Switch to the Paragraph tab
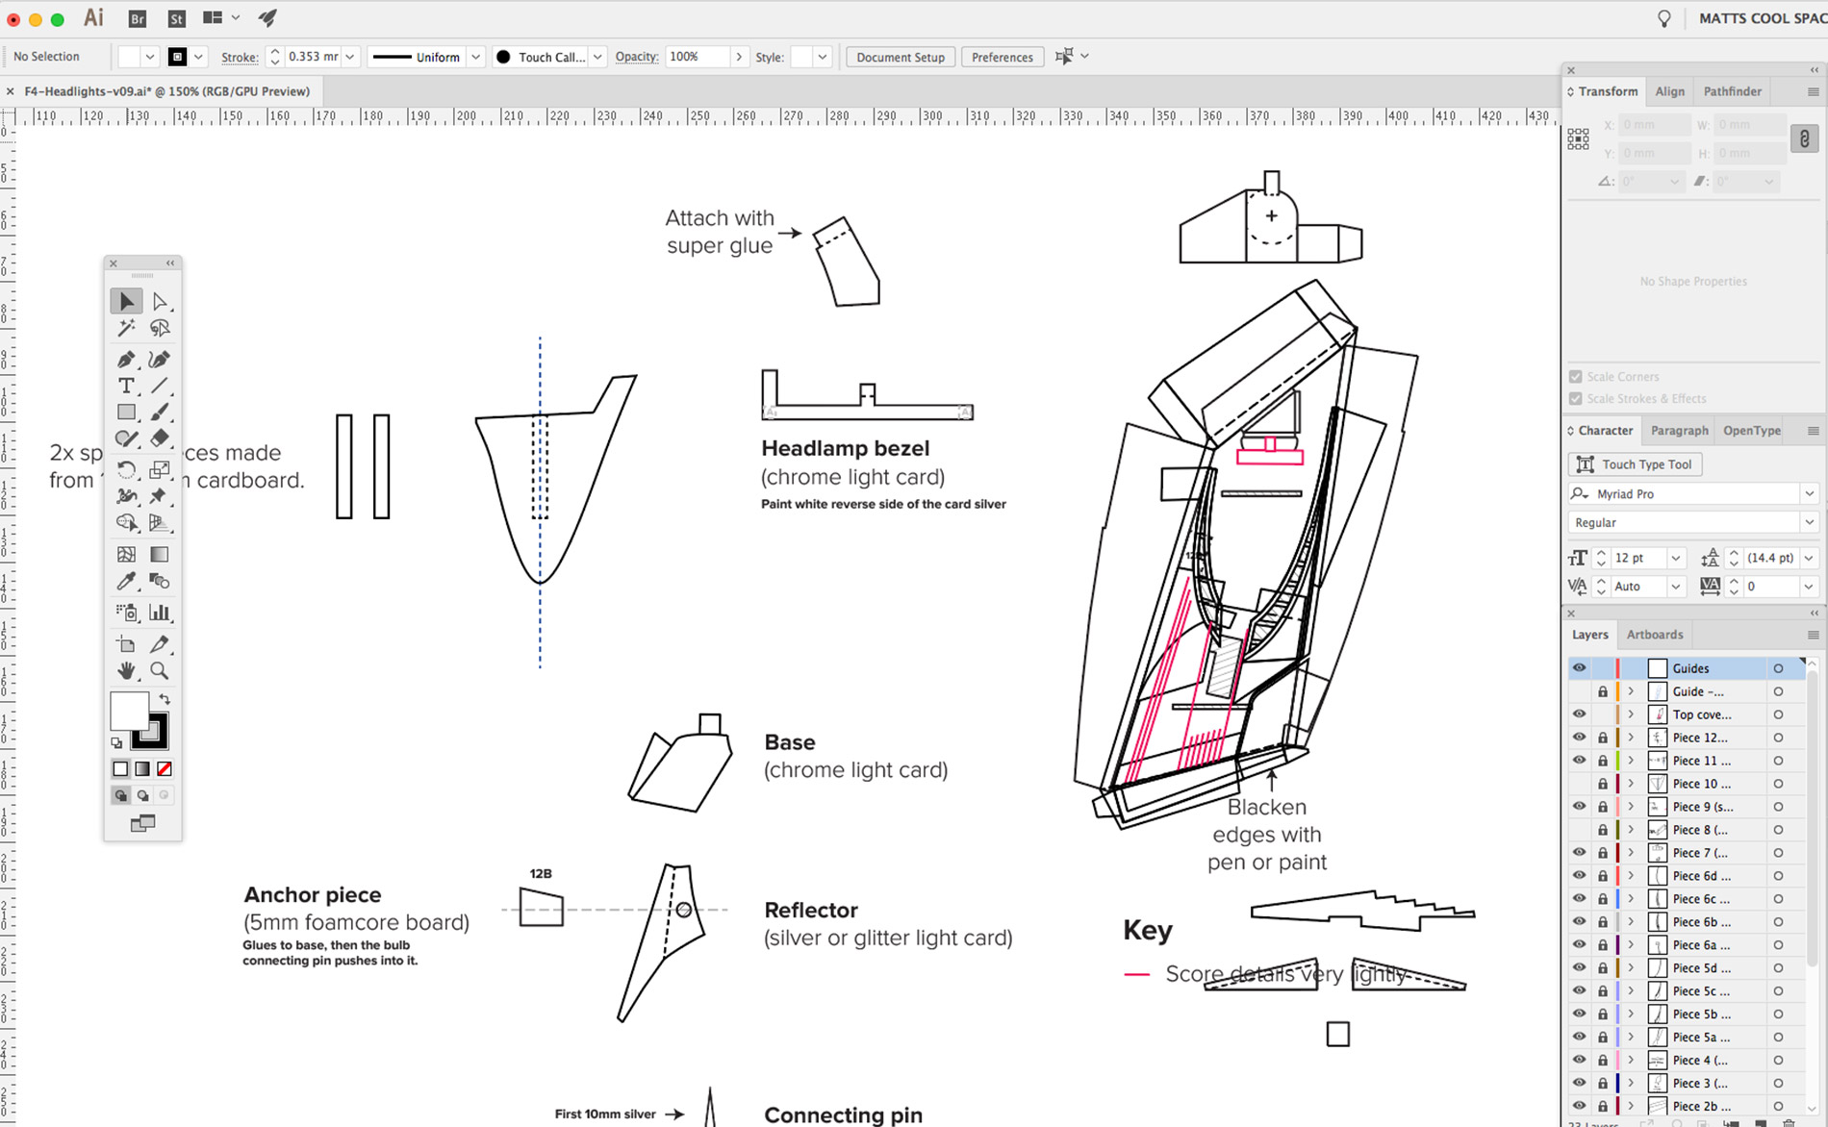The height and width of the screenshot is (1127, 1828). pyautogui.click(x=1679, y=430)
